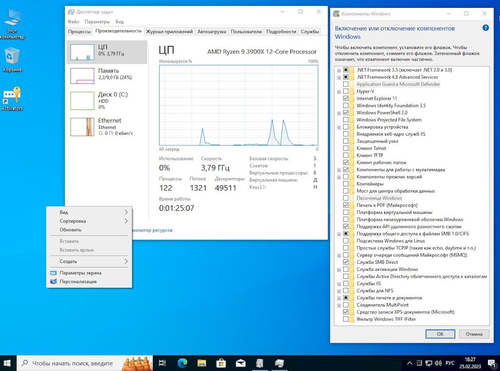The width and height of the screenshot is (500, 371).
Task: Click the Персонализация icon in context menu
Action: point(54,282)
